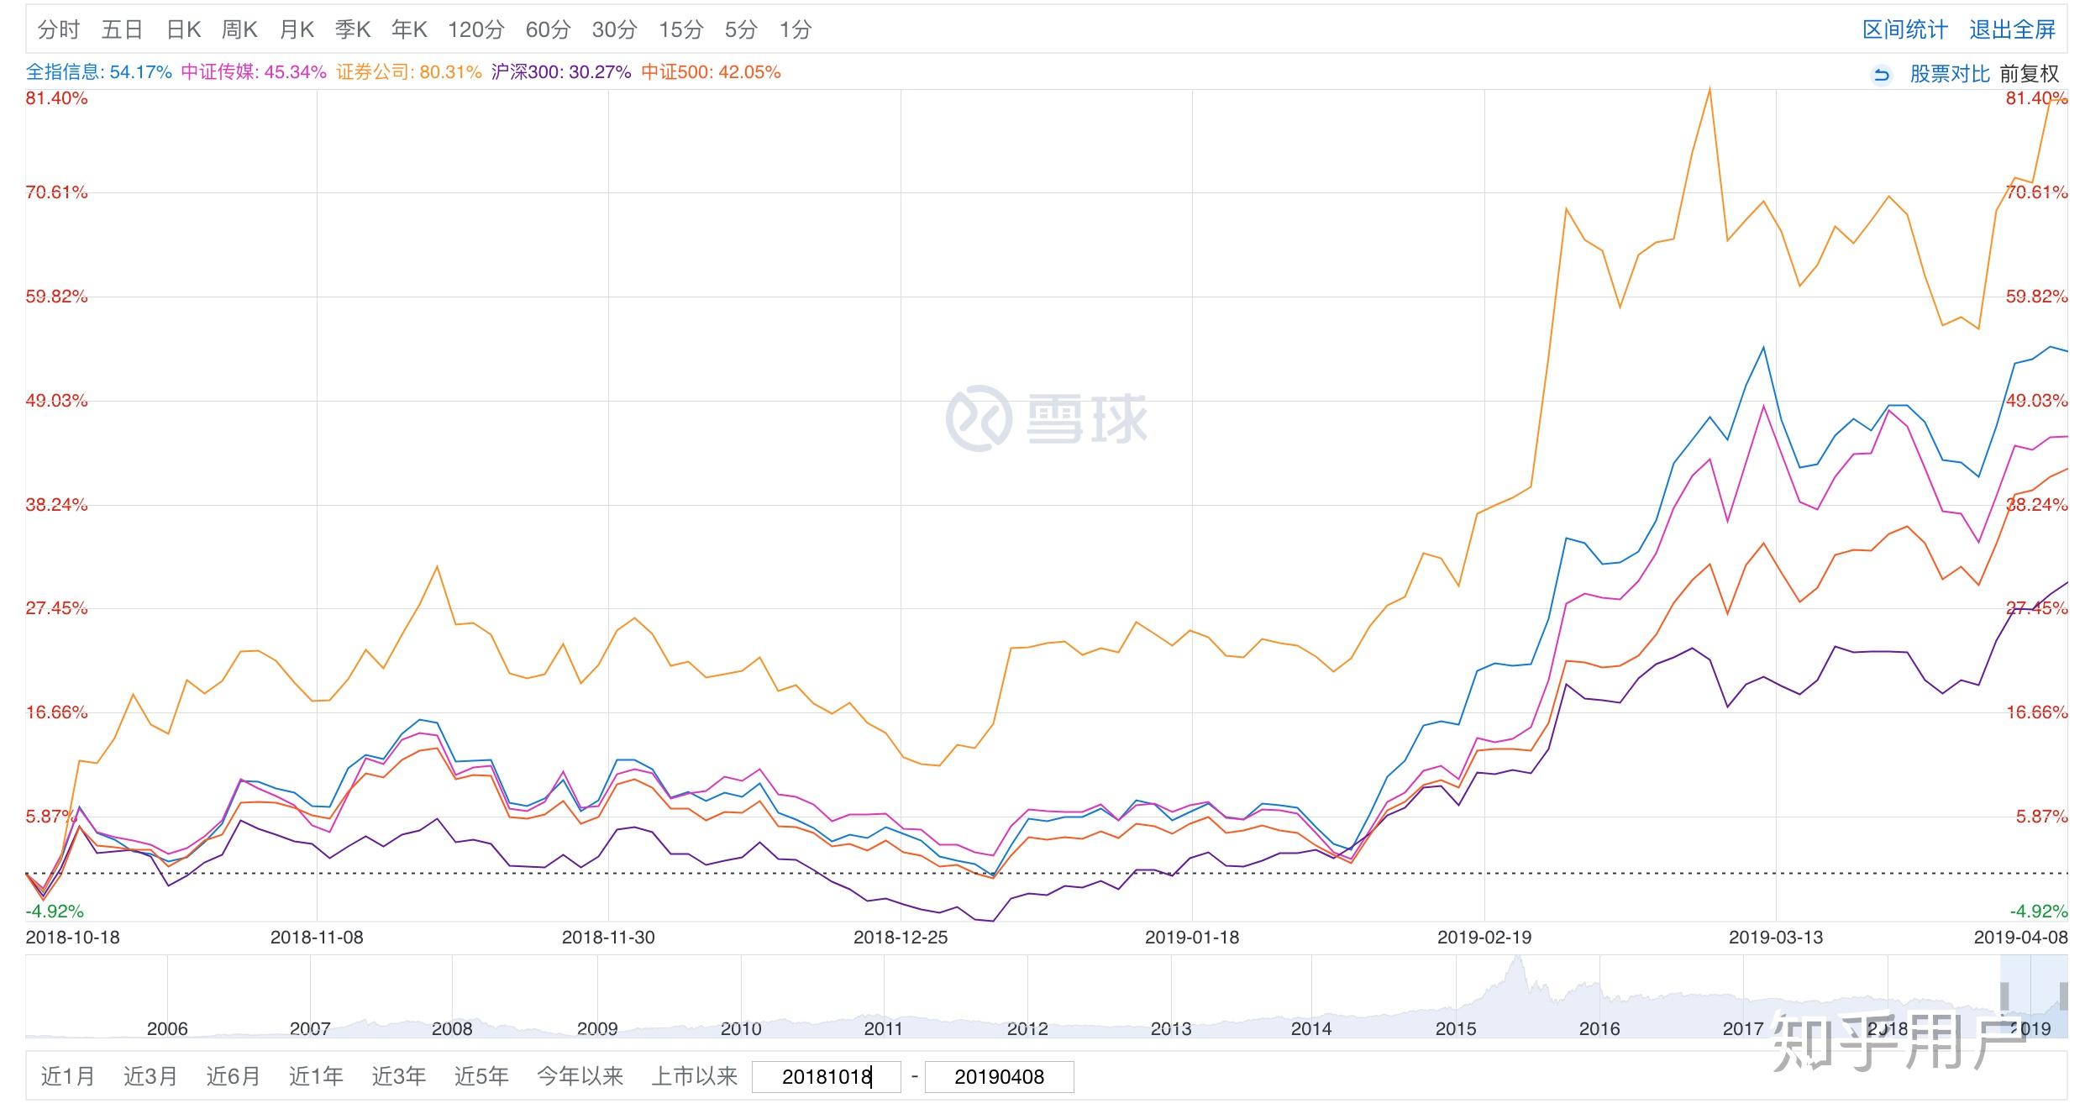
Task: Open the 日K daily candlestick view
Action: [183, 30]
